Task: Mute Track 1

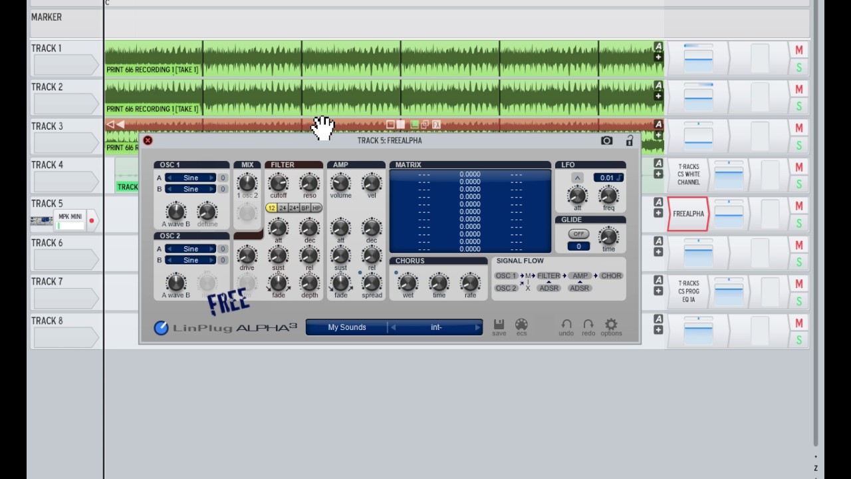Action: pos(799,50)
